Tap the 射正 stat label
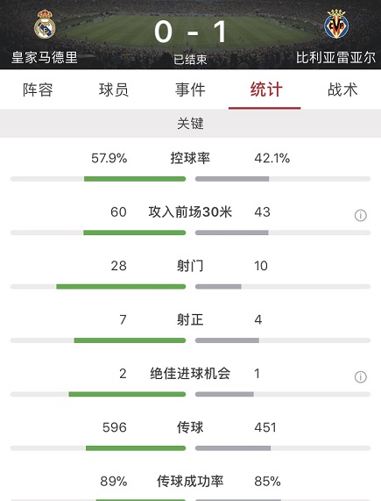381x501 pixels. 190,320
